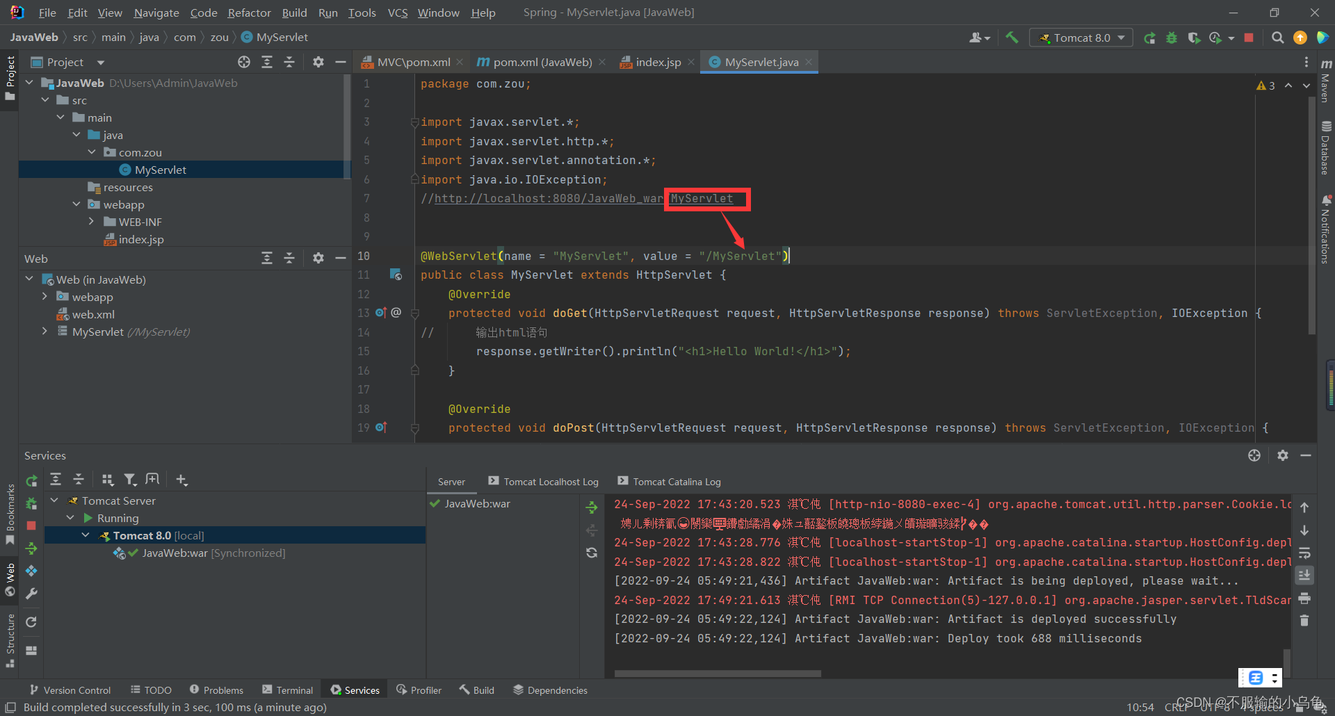
Task: Open the Problems tool window
Action: point(216,690)
